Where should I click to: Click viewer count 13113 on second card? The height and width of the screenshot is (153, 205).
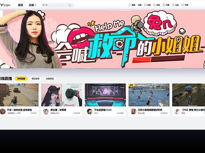[x=76, y=113]
